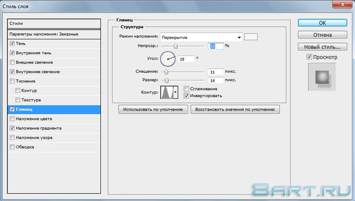Click Восстановить значения по умолчанию button
Image resolution: width=355 pixels, height=201 pixels.
pos(235,109)
